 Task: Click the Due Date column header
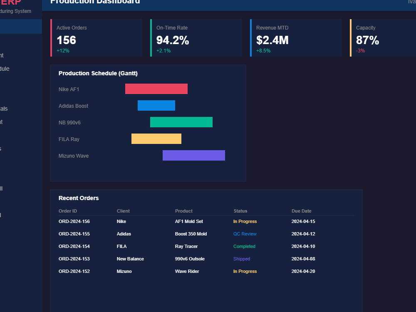(301, 211)
